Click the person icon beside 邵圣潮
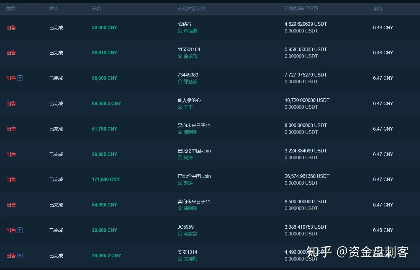This screenshot has width=420, height=270. point(180,82)
